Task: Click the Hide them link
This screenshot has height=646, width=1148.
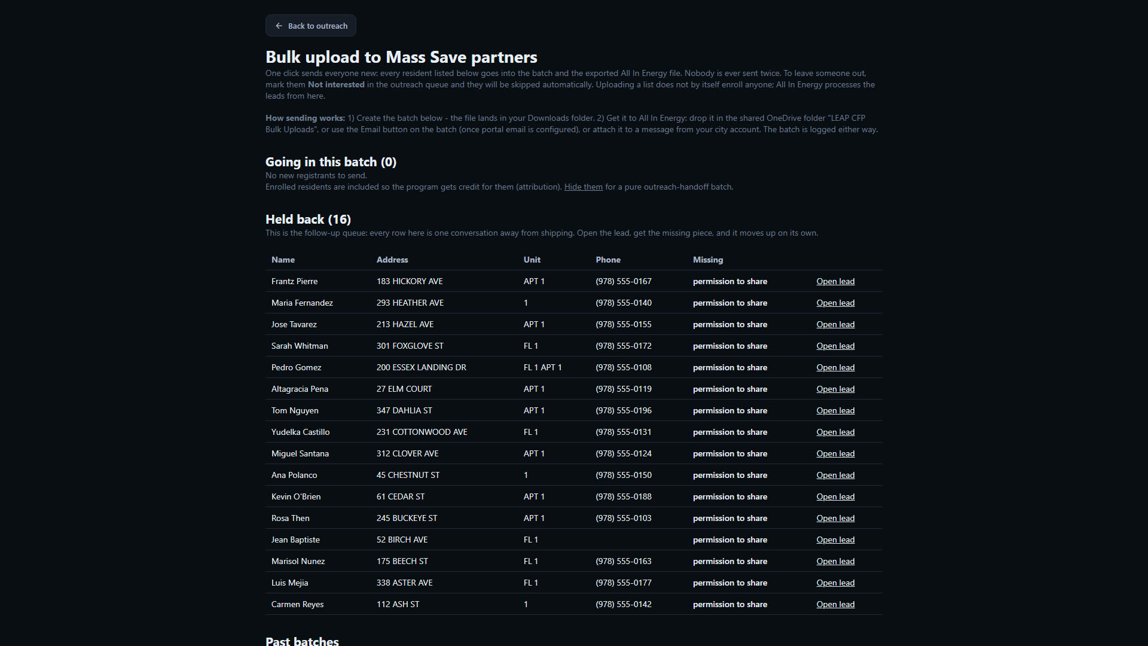Action: (x=583, y=187)
